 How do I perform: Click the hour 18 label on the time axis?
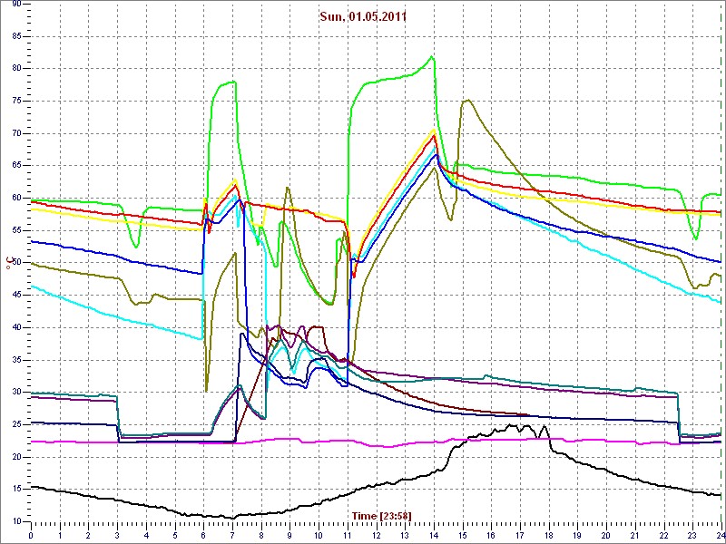pyautogui.click(x=549, y=535)
